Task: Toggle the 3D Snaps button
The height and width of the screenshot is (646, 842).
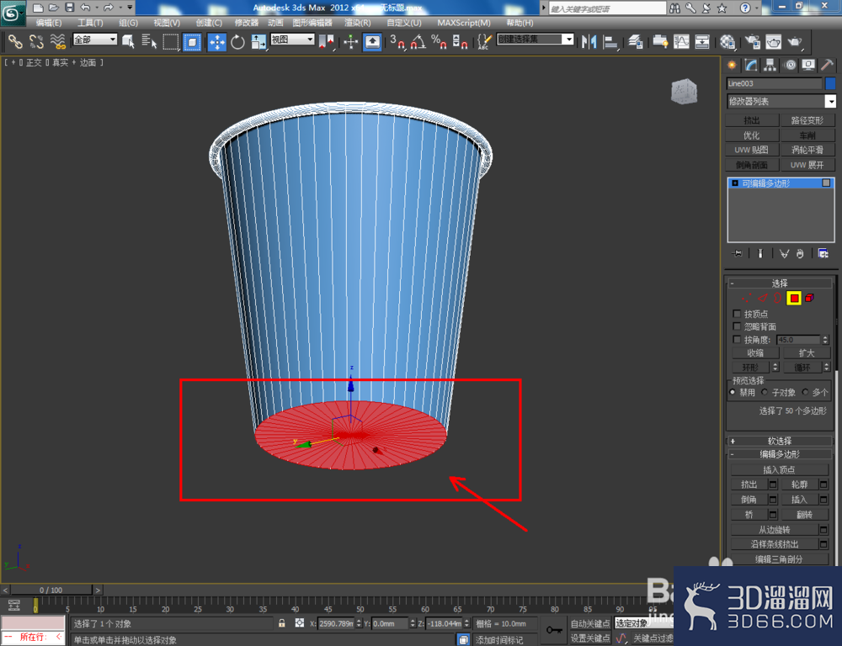Action: click(x=397, y=41)
